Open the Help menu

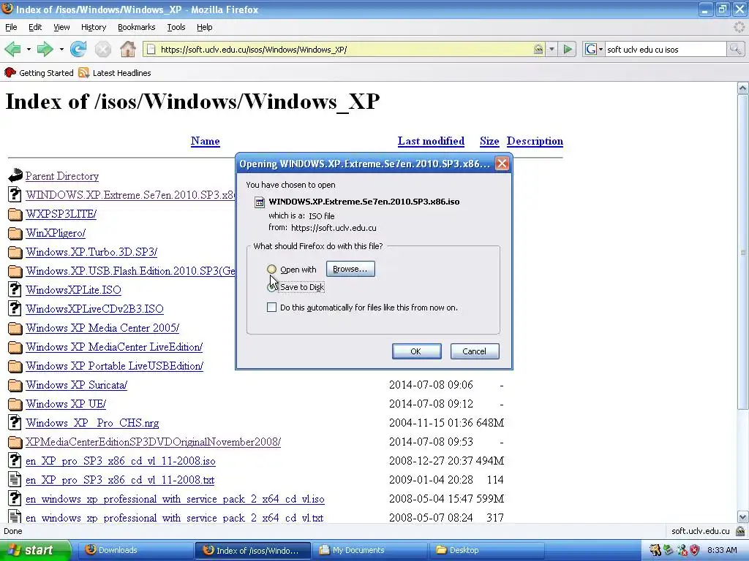click(205, 27)
